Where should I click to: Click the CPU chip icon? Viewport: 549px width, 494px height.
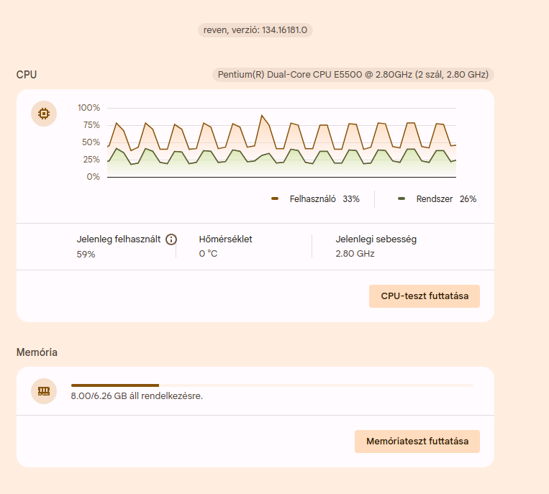tap(44, 114)
